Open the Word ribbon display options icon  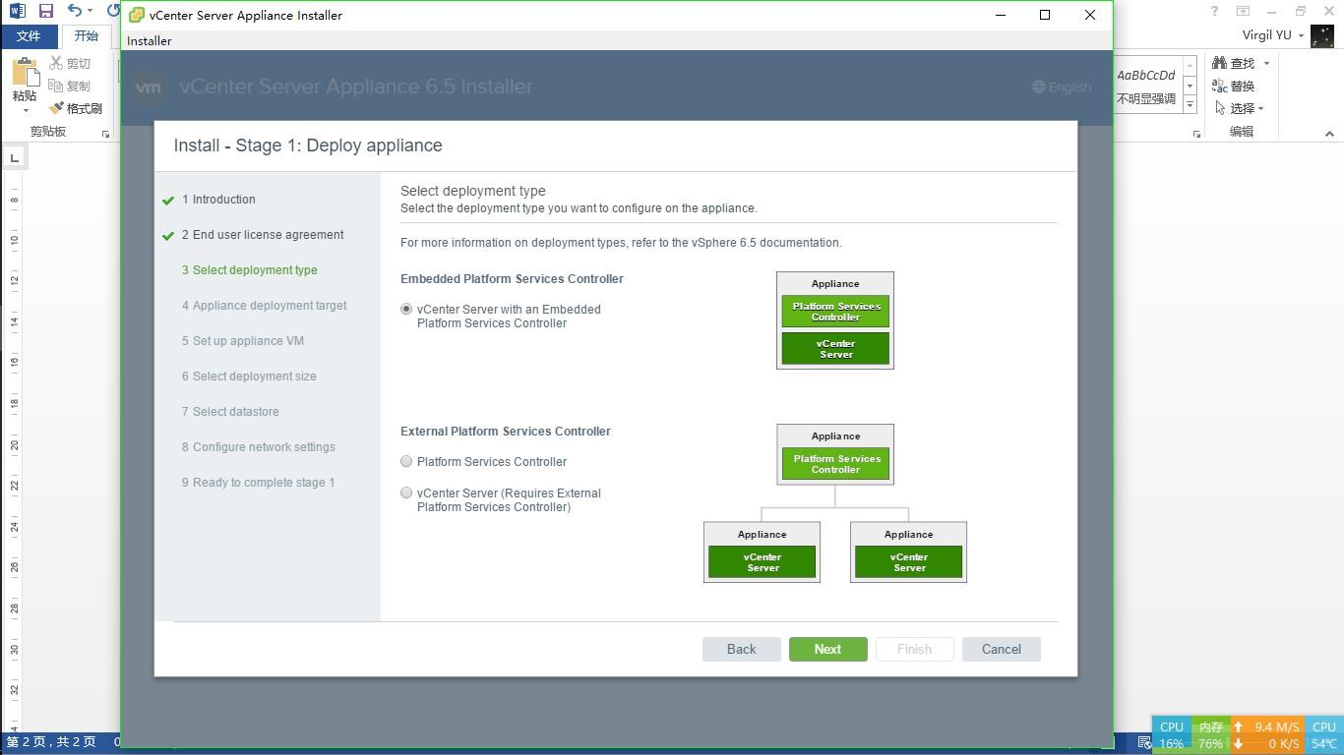point(1243,11)
